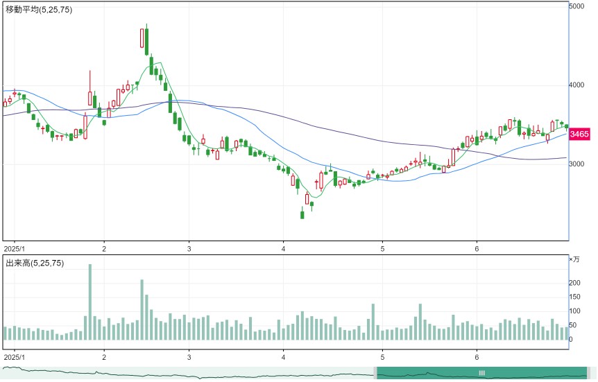
Task: Click the month 6 label under the volume chart
Action: tap(477, 357)
